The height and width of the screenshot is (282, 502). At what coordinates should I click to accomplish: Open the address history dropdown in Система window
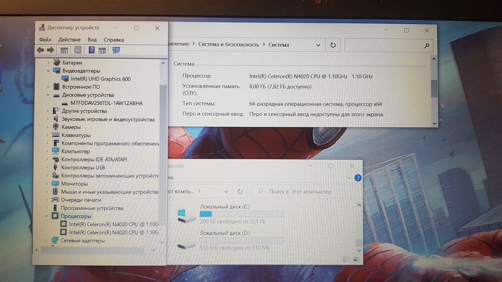tap(318, 45)
